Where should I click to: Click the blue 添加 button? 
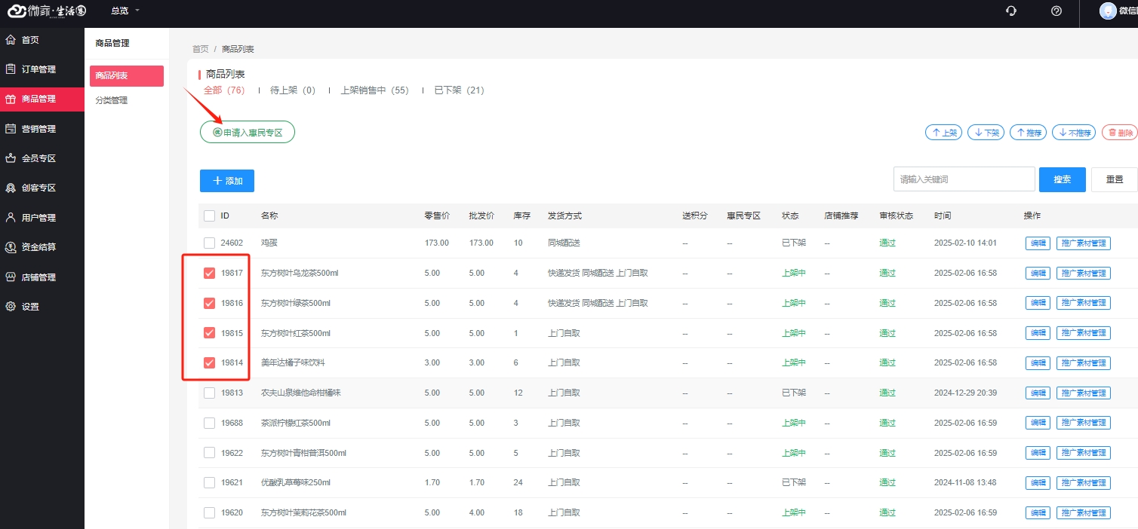pos(227,181)
